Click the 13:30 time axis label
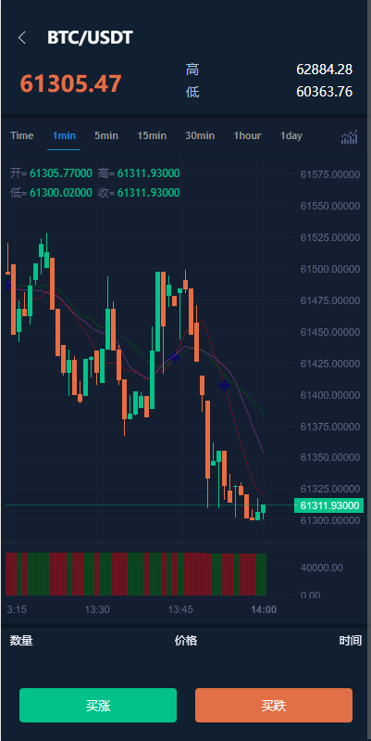The width and height of the screenshot is (371, 741). [97, 609]
